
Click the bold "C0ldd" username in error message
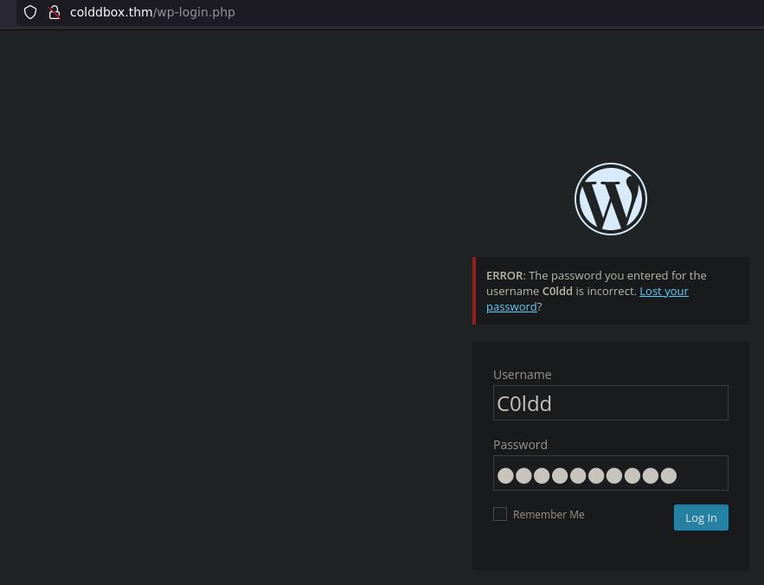[556, 292]
